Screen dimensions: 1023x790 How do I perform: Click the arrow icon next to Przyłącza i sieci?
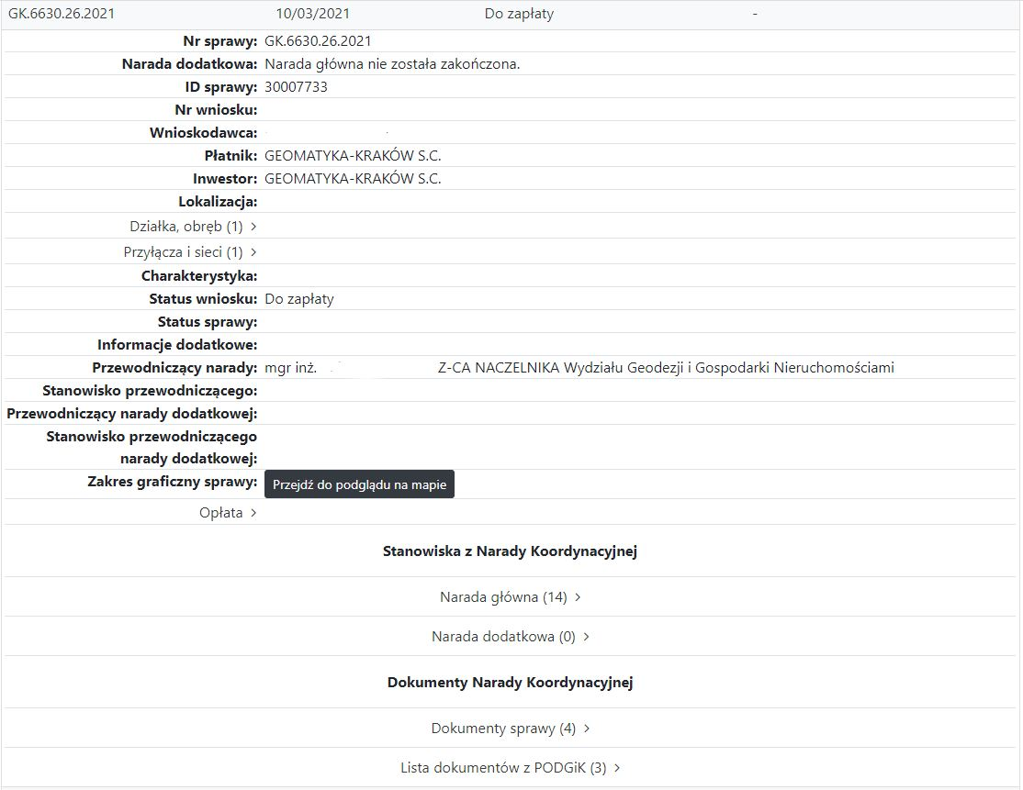pyautogui.click(x=253, y=252)
